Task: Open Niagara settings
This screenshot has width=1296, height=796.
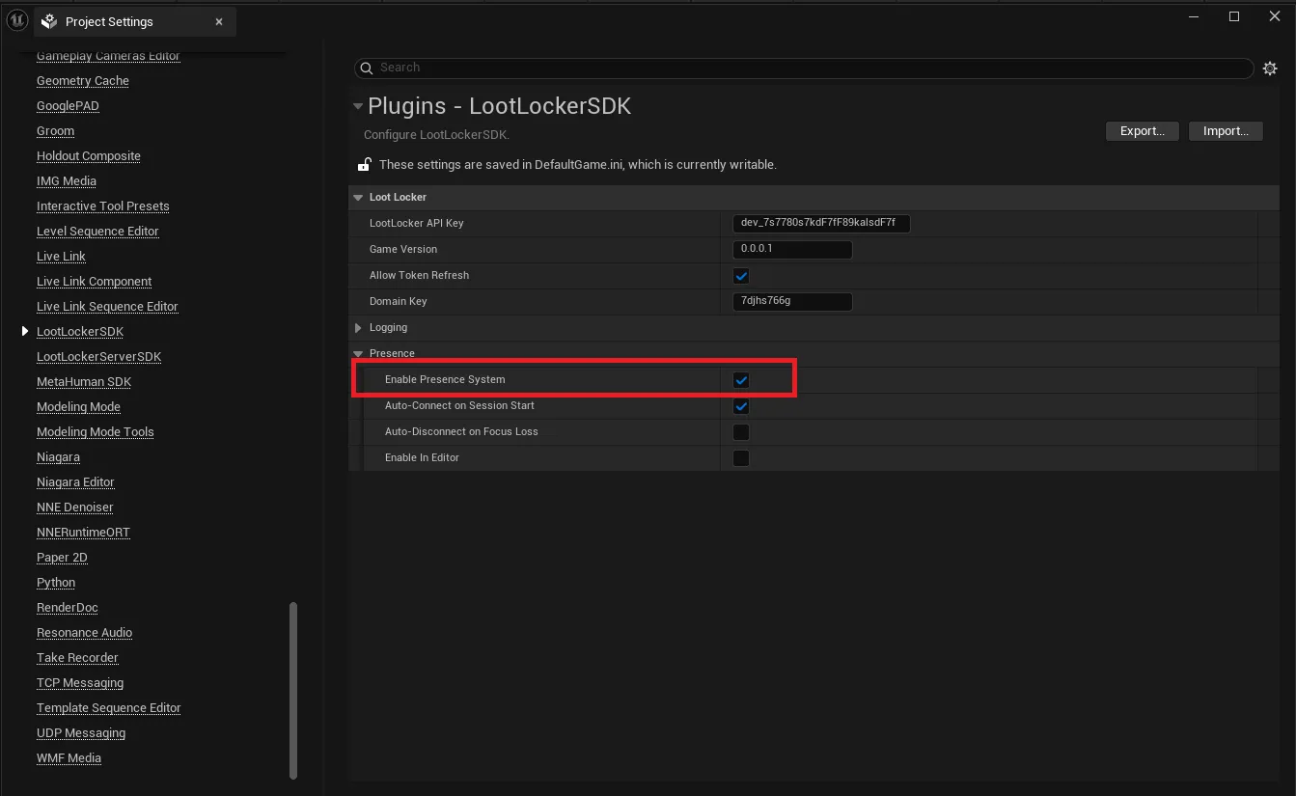Action: point(58,457)
